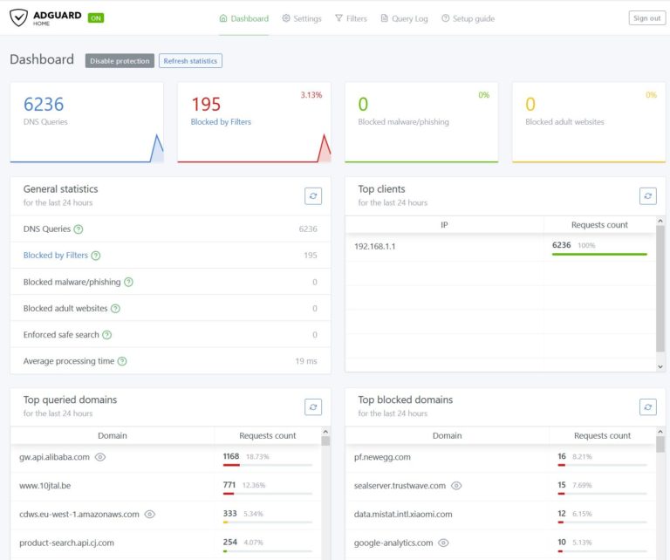Viewport: 670px width, 560px height.
Task: Click eye icon next to gw.api.alibaba.com
Action: pyautogui.click(x=100, y=457)
